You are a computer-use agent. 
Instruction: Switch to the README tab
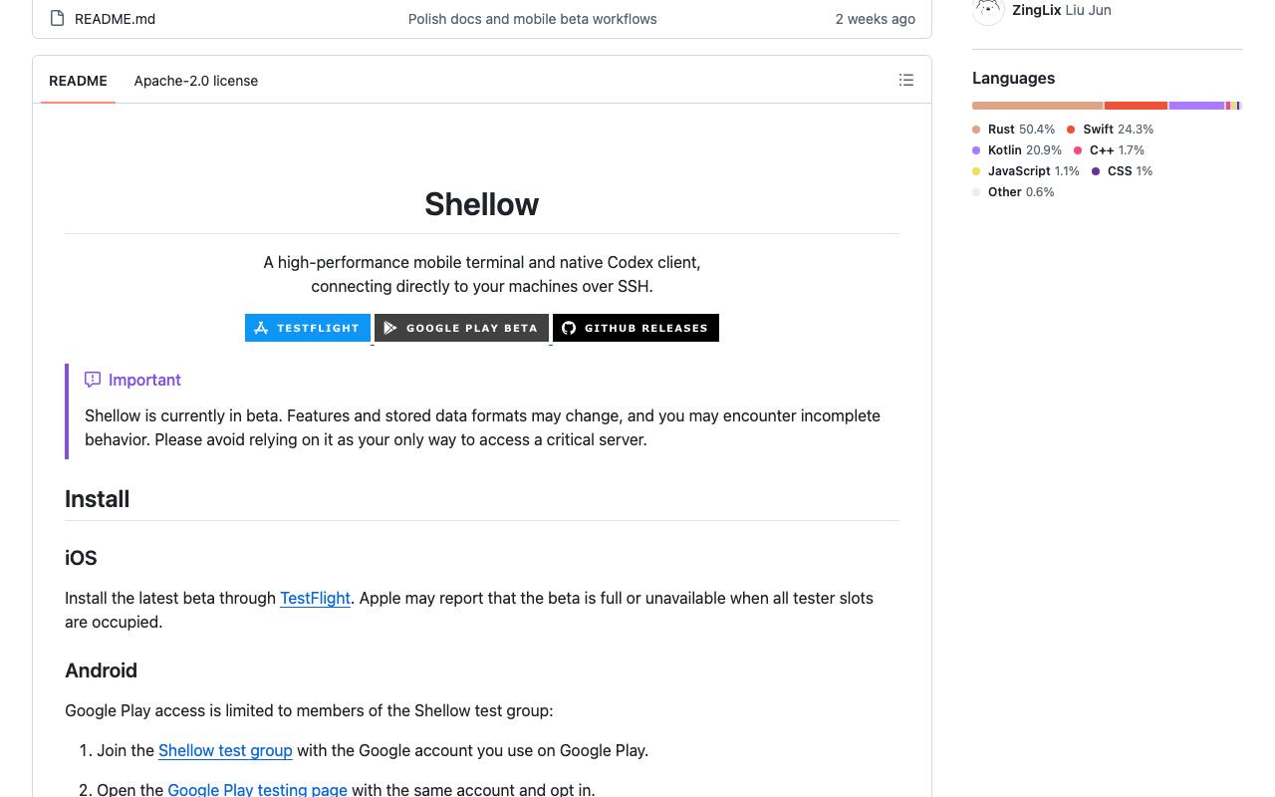(78, 81)
